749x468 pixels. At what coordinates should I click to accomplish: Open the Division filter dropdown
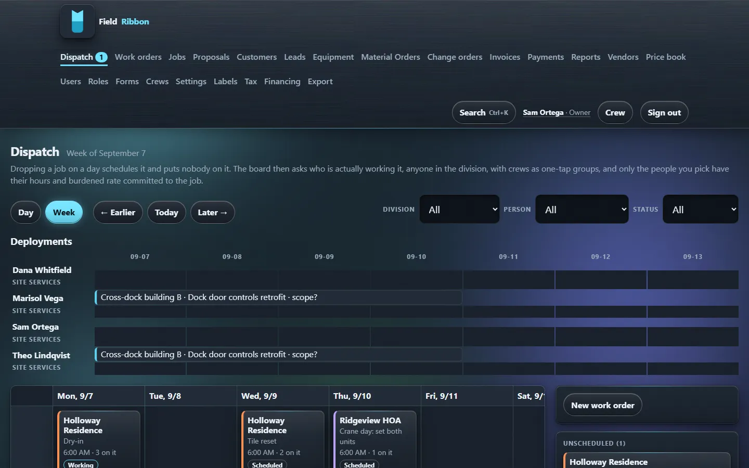pos(460,209)
